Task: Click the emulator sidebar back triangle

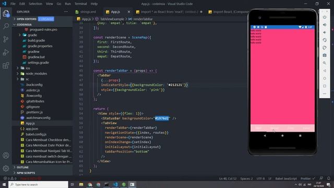Action: [x=325, y=70]
